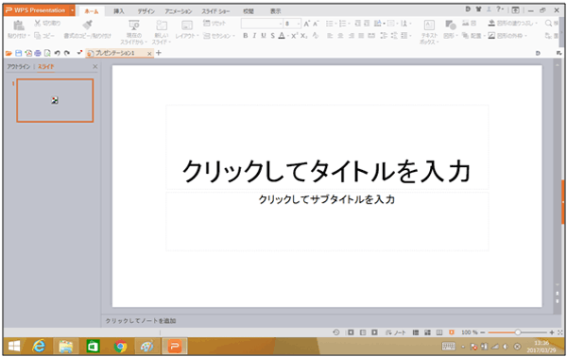Viewport: 567px width, 357px height.
Task: Apply subscript formatting
Action: point(304,35)
